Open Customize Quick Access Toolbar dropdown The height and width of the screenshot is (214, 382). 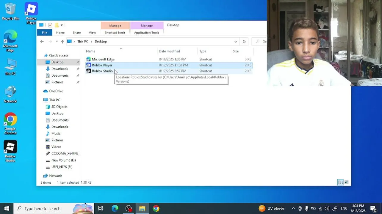(62, 25)
